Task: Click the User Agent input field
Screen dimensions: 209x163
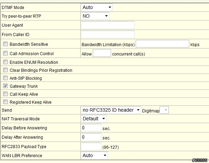Action: pyautogui.click(x=108, y=25)
